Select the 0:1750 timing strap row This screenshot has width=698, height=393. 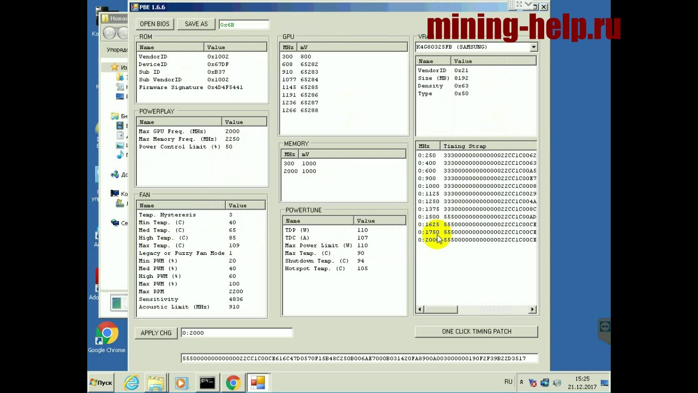click(477, 232)
